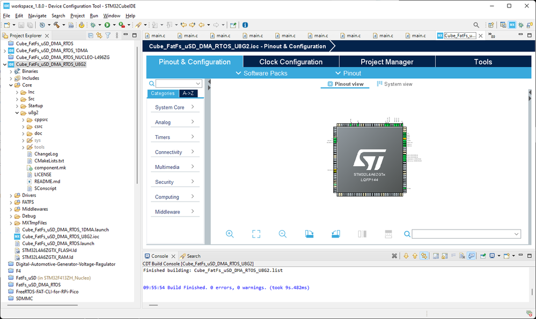
Task: Open the Help menu
Action: point(130,16)
